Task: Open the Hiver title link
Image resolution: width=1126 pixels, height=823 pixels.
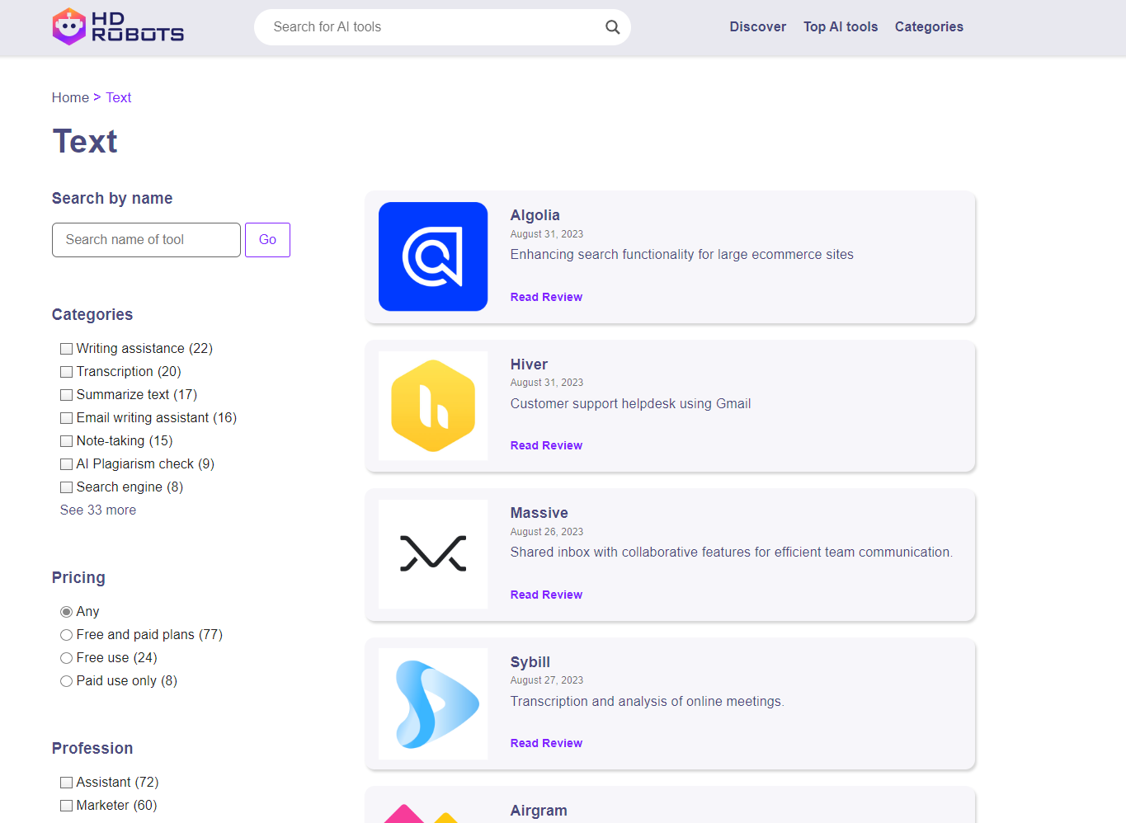Action: coord(529,364)
